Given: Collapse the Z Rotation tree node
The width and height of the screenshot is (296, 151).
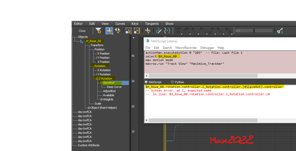Looking at the screenshot, I should coord(97,79).
